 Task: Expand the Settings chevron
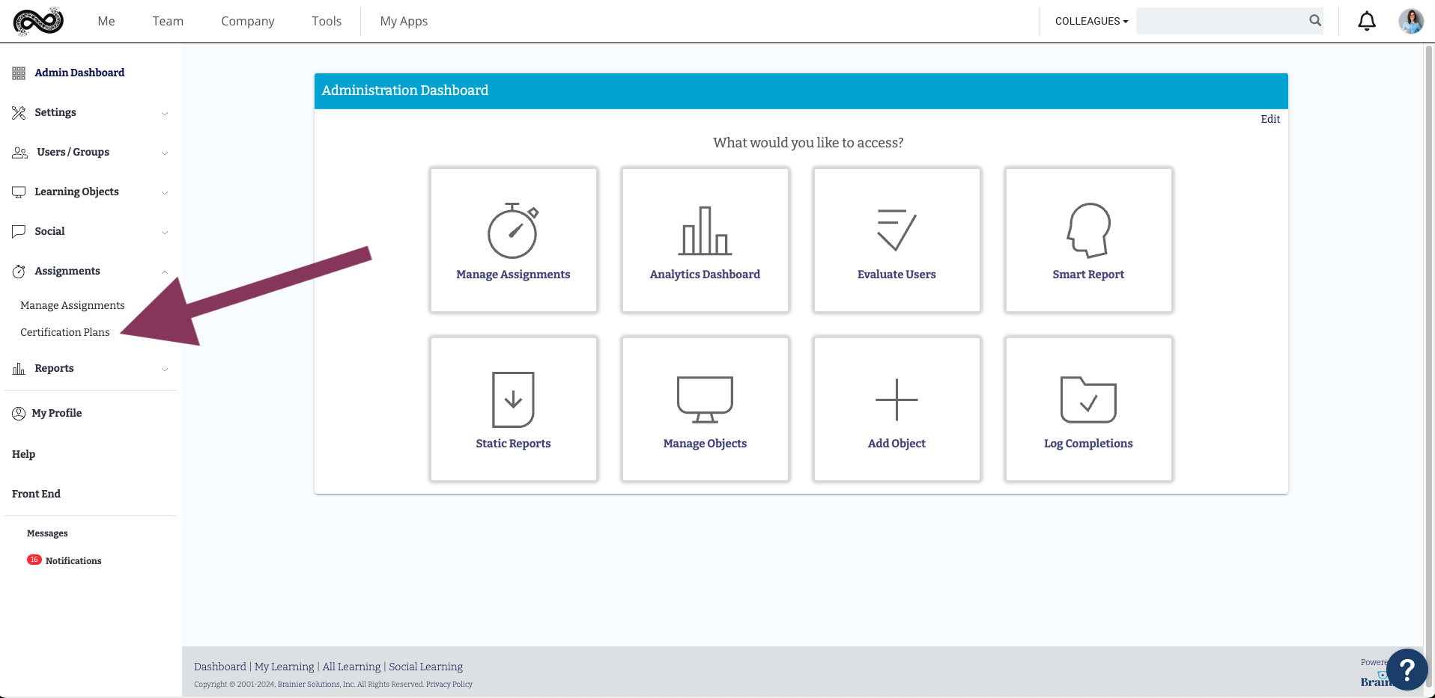[165, 114]
